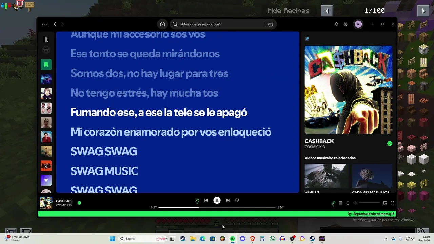Image resolution: width=434 pixels, height=244 pixels.
Task: Go forward with the right arrow in Spotify
Action: click(62, 24)
